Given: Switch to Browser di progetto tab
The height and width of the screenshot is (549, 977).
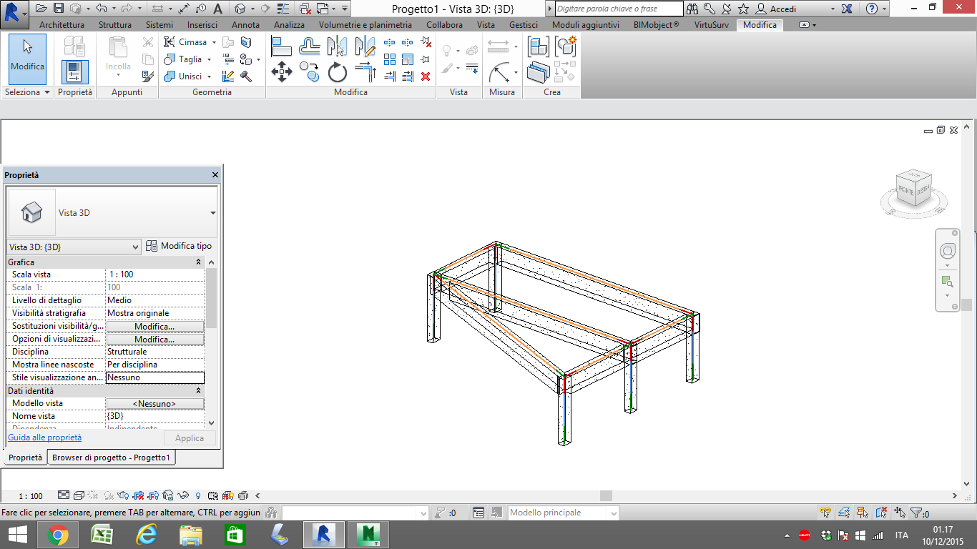Looking at the screenshot, I should (111, 457).
